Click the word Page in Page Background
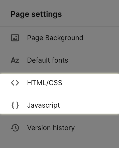This screenshot has height=148, width=119. 35,38
